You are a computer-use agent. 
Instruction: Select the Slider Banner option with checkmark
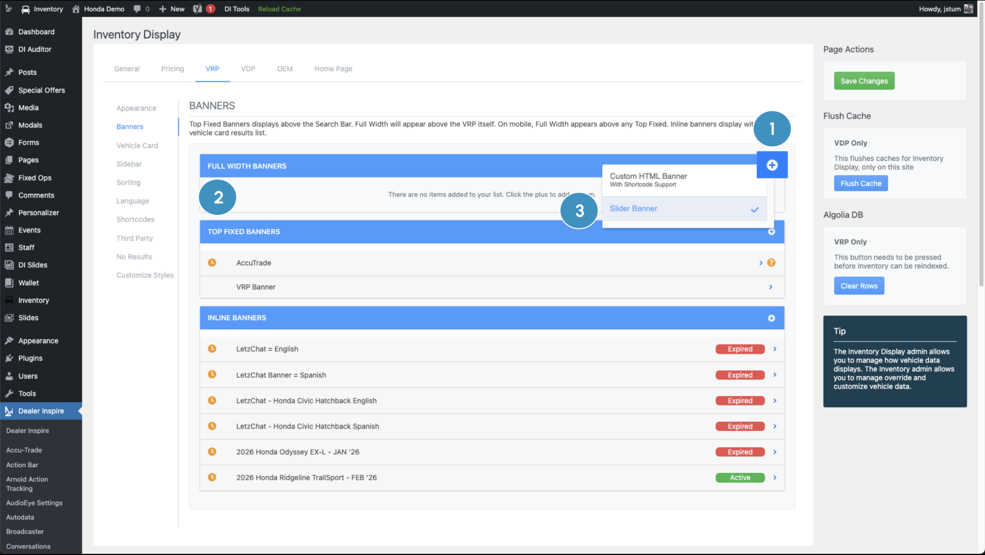pyautogui.click(x=684, y=209)
